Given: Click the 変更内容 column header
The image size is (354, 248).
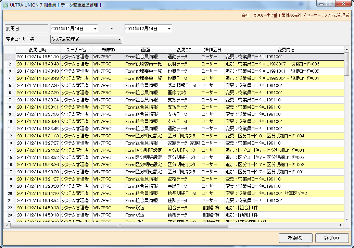Looking at the screenshot, I should pyautogui.click(x=286, y=50).
